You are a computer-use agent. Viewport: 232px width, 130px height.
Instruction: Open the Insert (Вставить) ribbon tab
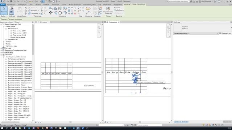click(46, 5)
